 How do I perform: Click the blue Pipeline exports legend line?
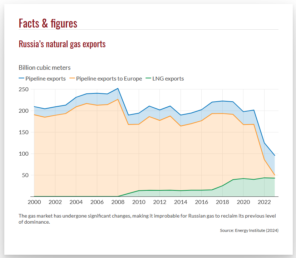21,78
